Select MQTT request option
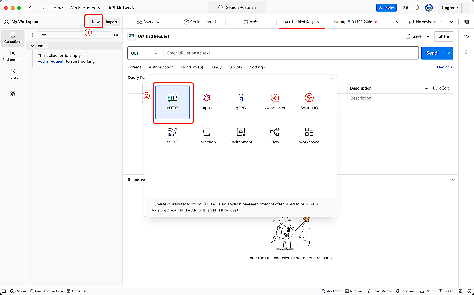This screenshot has width=474, height=295. tap(173, 136)
